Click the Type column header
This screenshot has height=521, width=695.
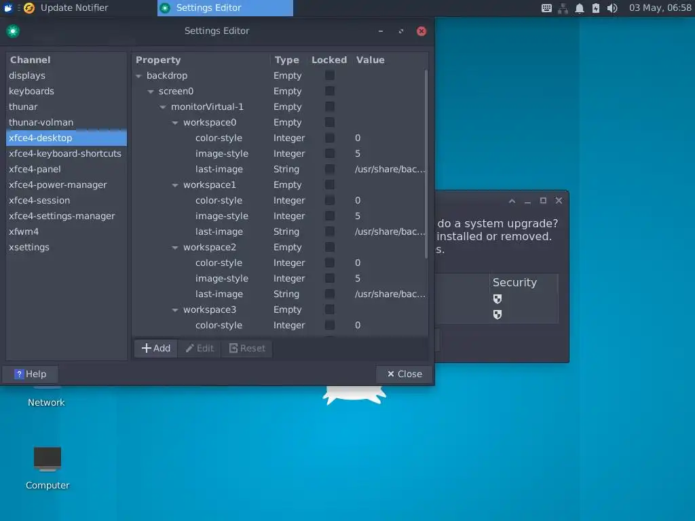pos(288,60)
